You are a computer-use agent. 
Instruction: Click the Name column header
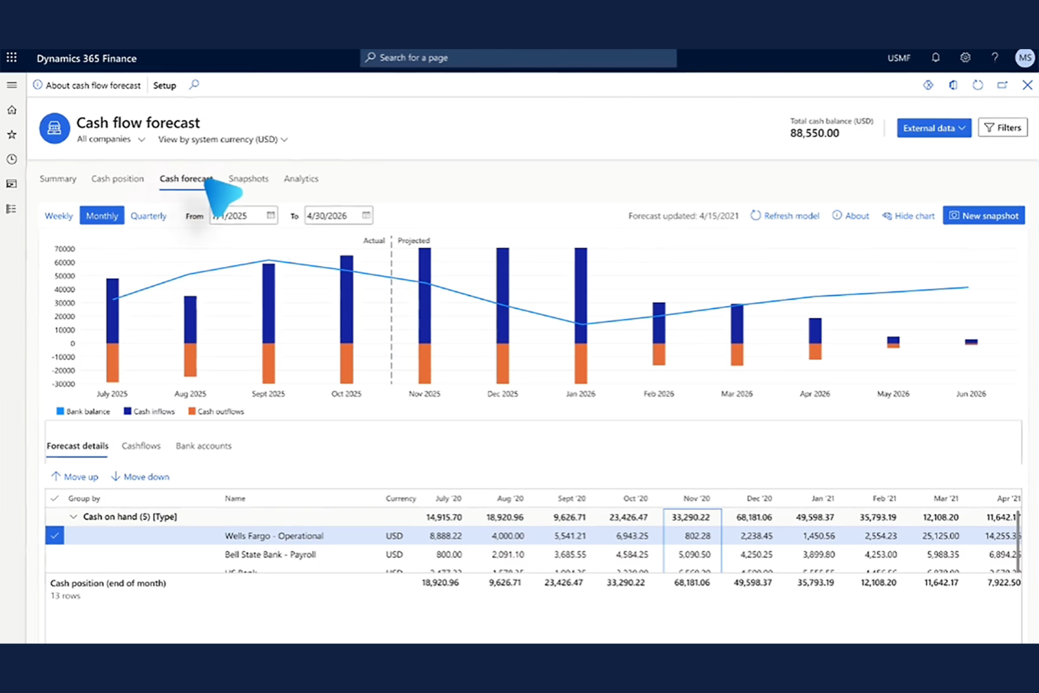[x=235, y=499]
